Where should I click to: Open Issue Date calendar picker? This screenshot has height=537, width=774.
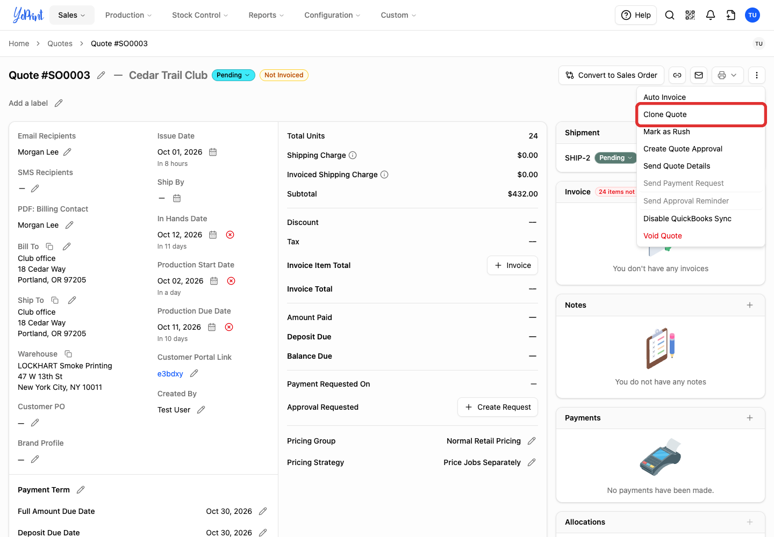(213, 152)
